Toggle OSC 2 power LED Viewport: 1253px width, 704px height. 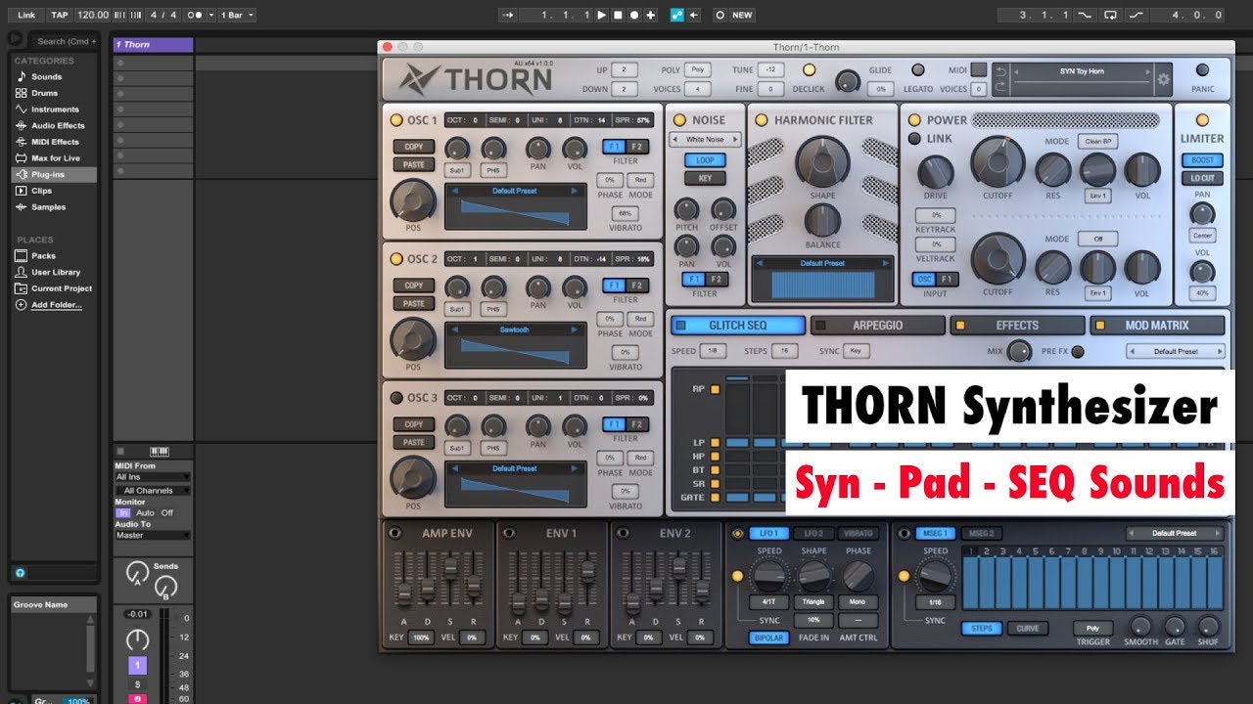pos(395,259)
